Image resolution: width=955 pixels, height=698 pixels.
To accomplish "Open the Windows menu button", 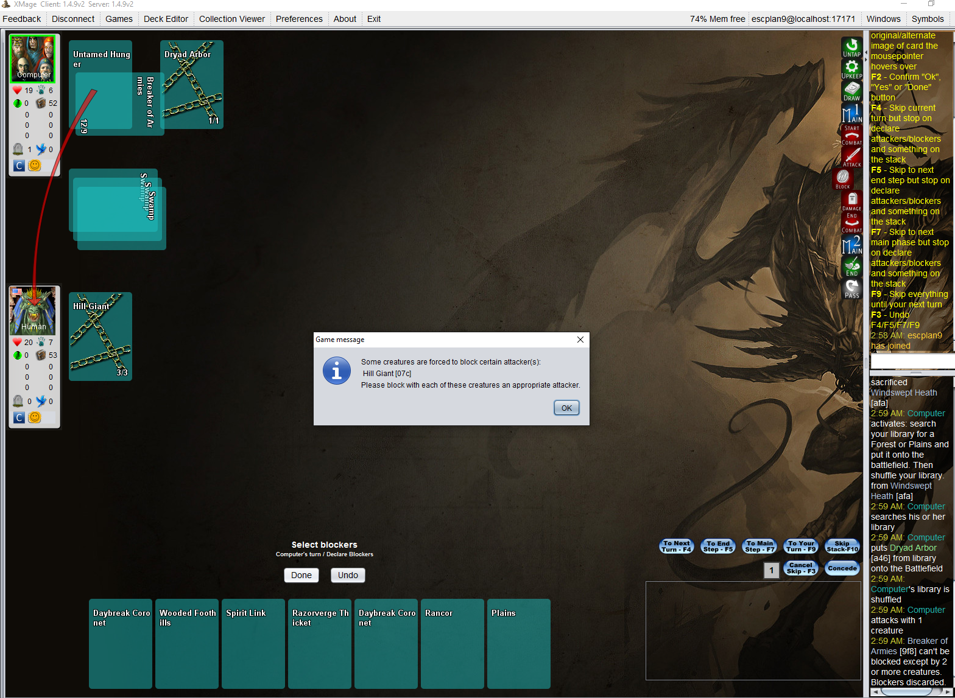I will [x=883, y=19].
